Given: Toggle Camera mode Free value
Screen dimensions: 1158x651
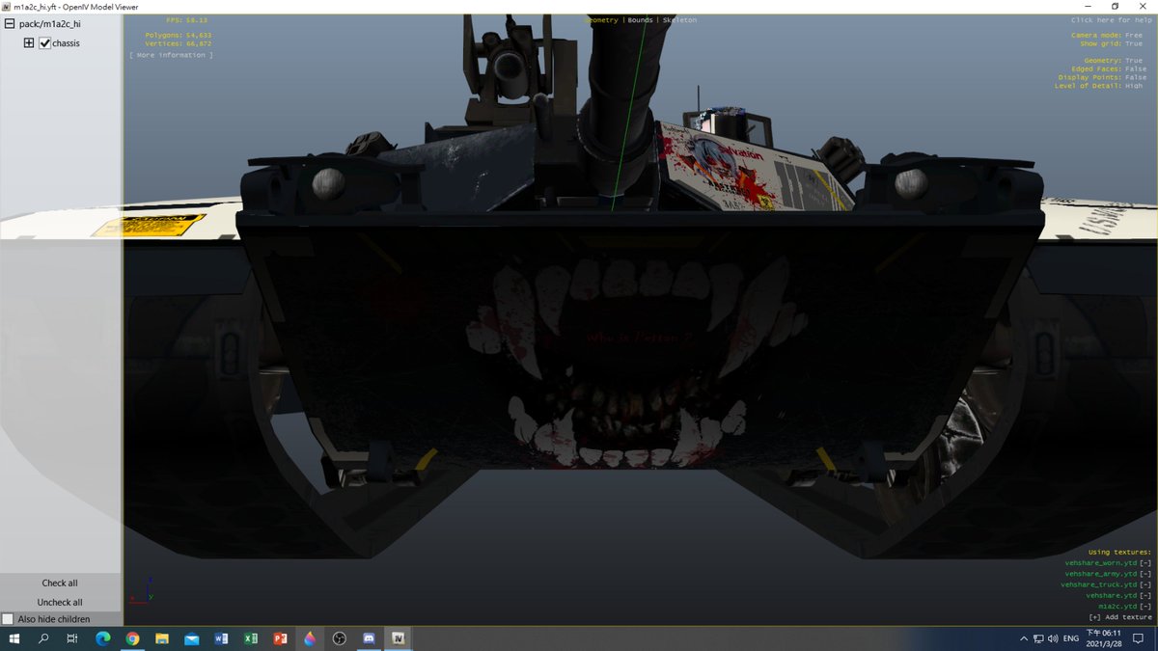Looking at the screenshot, I should (1136, 36).
